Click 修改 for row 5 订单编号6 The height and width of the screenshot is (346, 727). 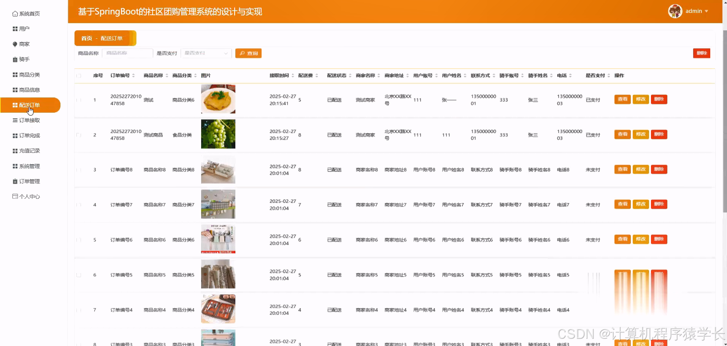tap(641, 239)
